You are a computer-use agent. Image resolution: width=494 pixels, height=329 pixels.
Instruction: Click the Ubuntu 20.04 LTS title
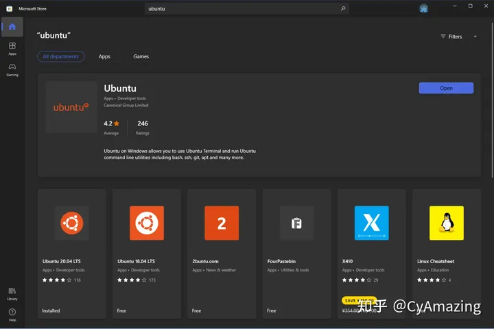(x=62, y=261)
